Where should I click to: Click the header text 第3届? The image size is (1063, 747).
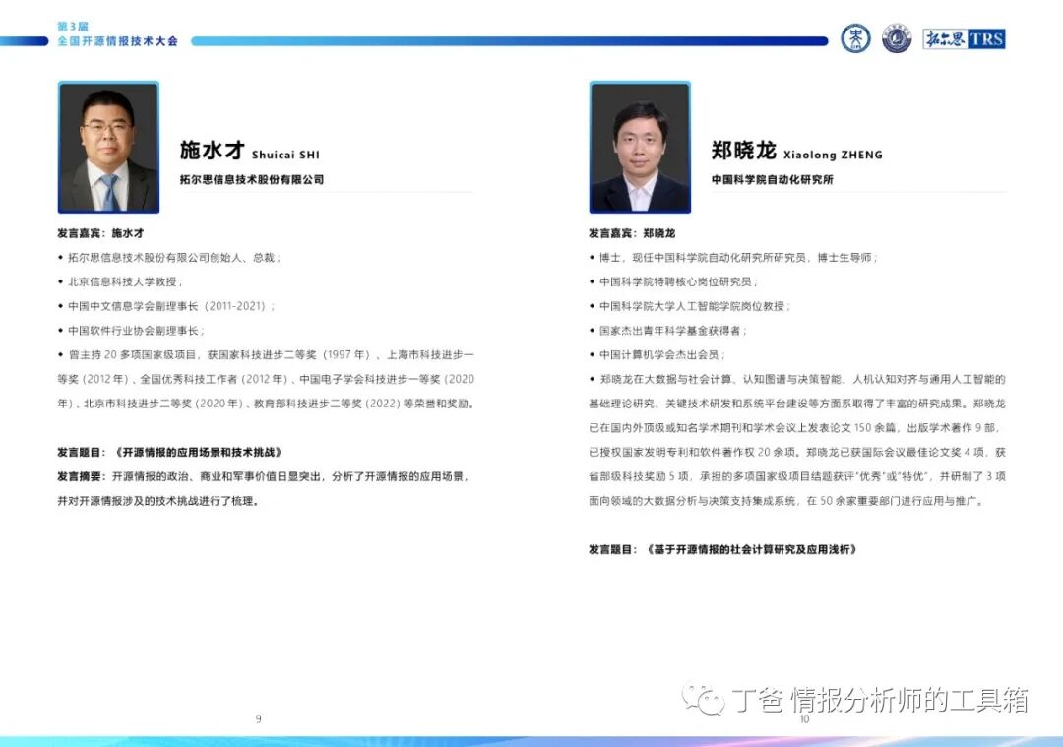[73, 27]
